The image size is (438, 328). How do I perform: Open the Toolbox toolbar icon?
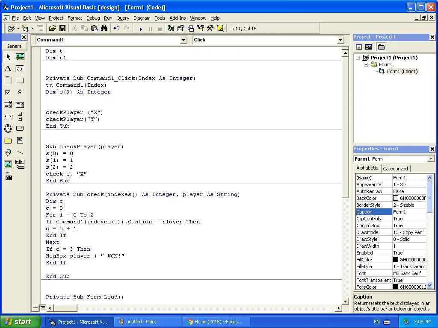coord(210,29)
